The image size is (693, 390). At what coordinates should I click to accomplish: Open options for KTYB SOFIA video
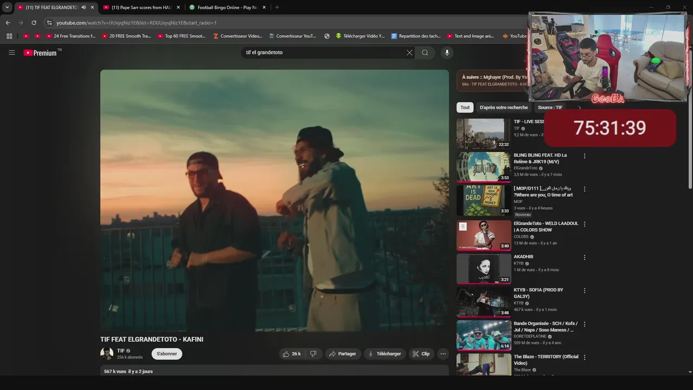point(584,291)
